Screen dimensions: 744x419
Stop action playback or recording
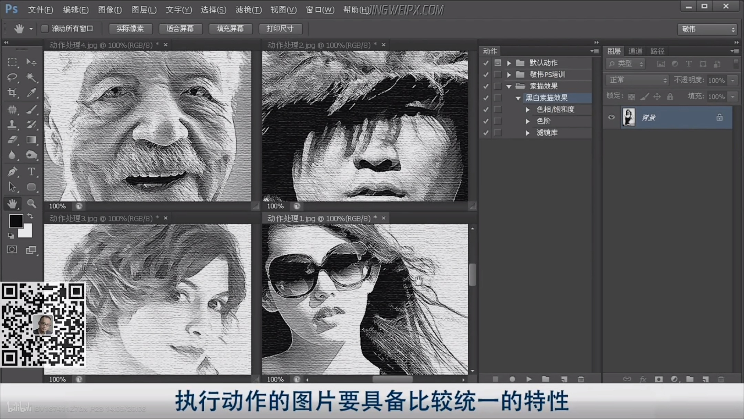point(495,379)
